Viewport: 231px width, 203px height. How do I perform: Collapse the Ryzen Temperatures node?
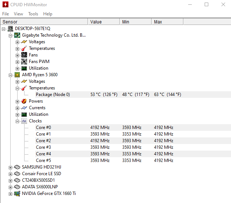point(17,88)
